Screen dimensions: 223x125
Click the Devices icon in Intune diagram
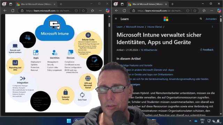click(x=70, y=52)
